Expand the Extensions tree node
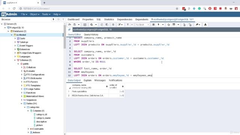The image size is (240, 135). [15, 49]
